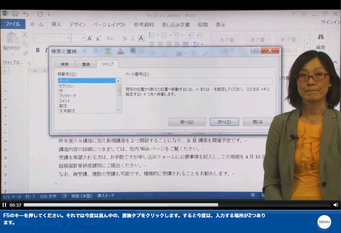Open the arrow under 貼り付け
Screen dimensions: 341x233
tap(12, 54)
